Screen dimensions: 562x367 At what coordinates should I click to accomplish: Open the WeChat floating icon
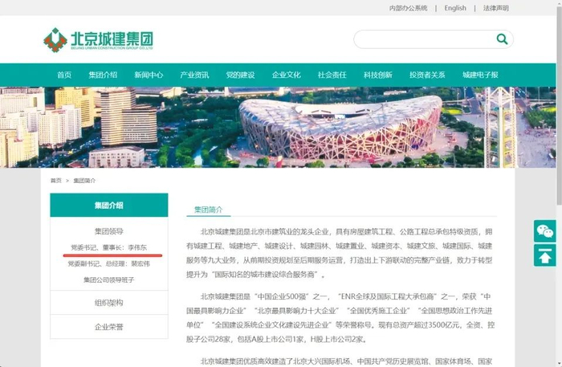545,231
